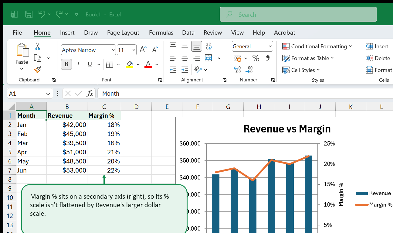This screenshot has width=393, height=233.
Task: Open the Alignment dialog launcher arrow
Action: pyautogui.click(x=225, y=80)
